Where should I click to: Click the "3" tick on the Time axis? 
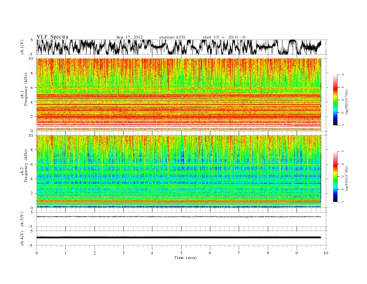pyautogui.click(x=123, y=253)
